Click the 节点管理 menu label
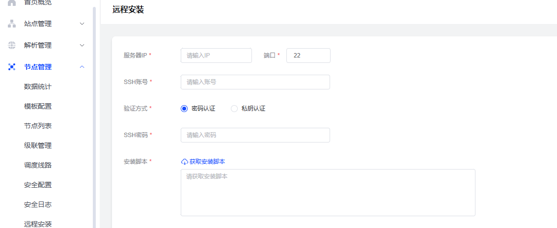Viewport: 557px width, 228px height. tap(38, 67)
